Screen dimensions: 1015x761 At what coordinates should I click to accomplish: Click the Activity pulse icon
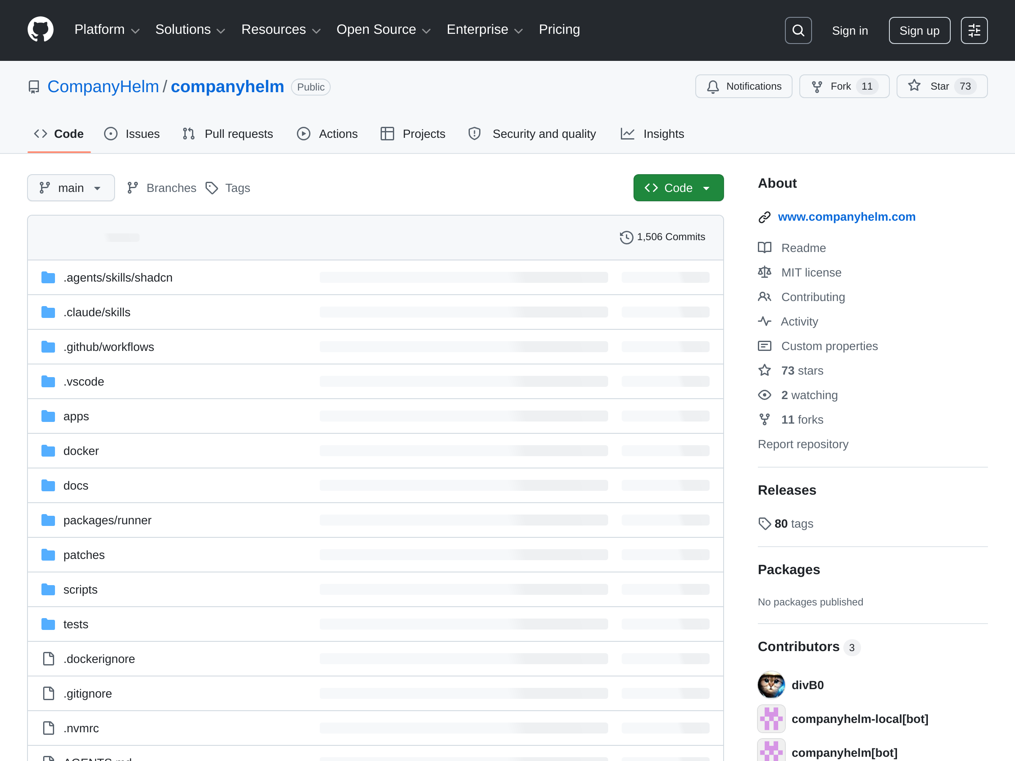tap(765, 321)
